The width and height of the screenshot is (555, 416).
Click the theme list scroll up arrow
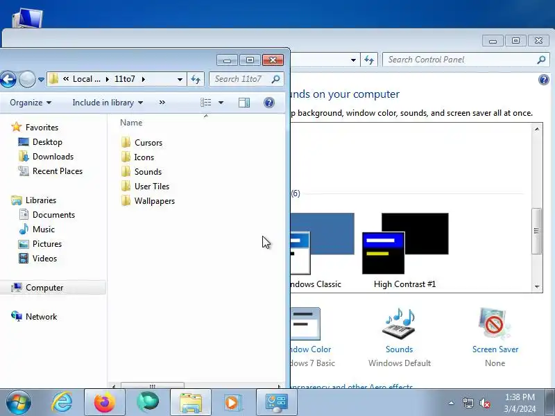[537, 129]
